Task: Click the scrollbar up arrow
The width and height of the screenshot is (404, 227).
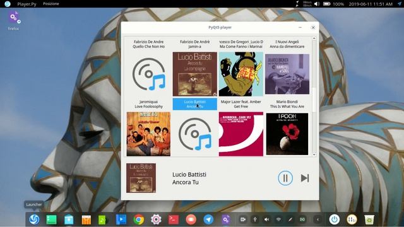Action: 314,38
